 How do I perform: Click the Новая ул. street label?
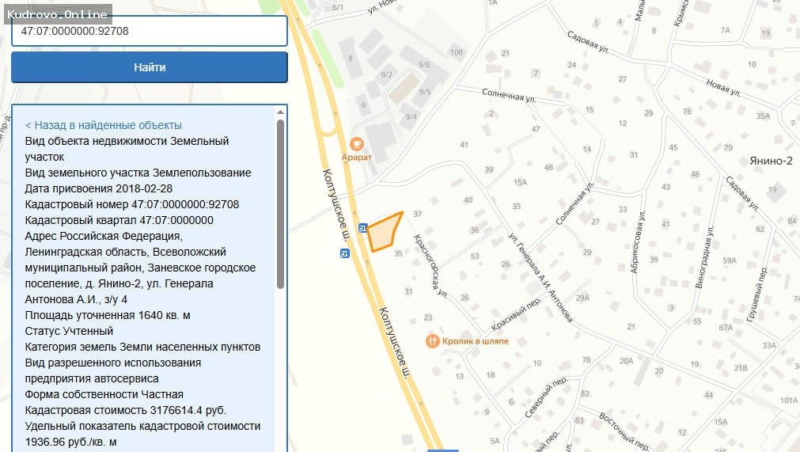[x=723, y=88]
